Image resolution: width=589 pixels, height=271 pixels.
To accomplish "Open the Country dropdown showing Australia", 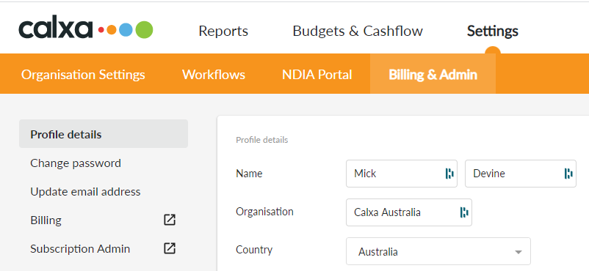I will [438, 251].
